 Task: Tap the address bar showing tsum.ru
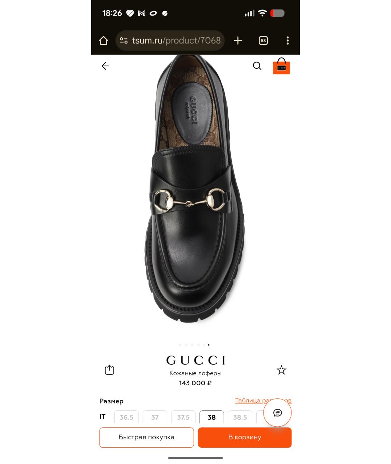(x=174, y=41)
